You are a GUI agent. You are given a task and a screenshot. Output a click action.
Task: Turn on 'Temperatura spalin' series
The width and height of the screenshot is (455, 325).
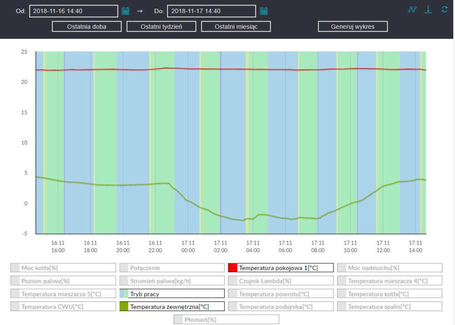[x=389, y=307]
